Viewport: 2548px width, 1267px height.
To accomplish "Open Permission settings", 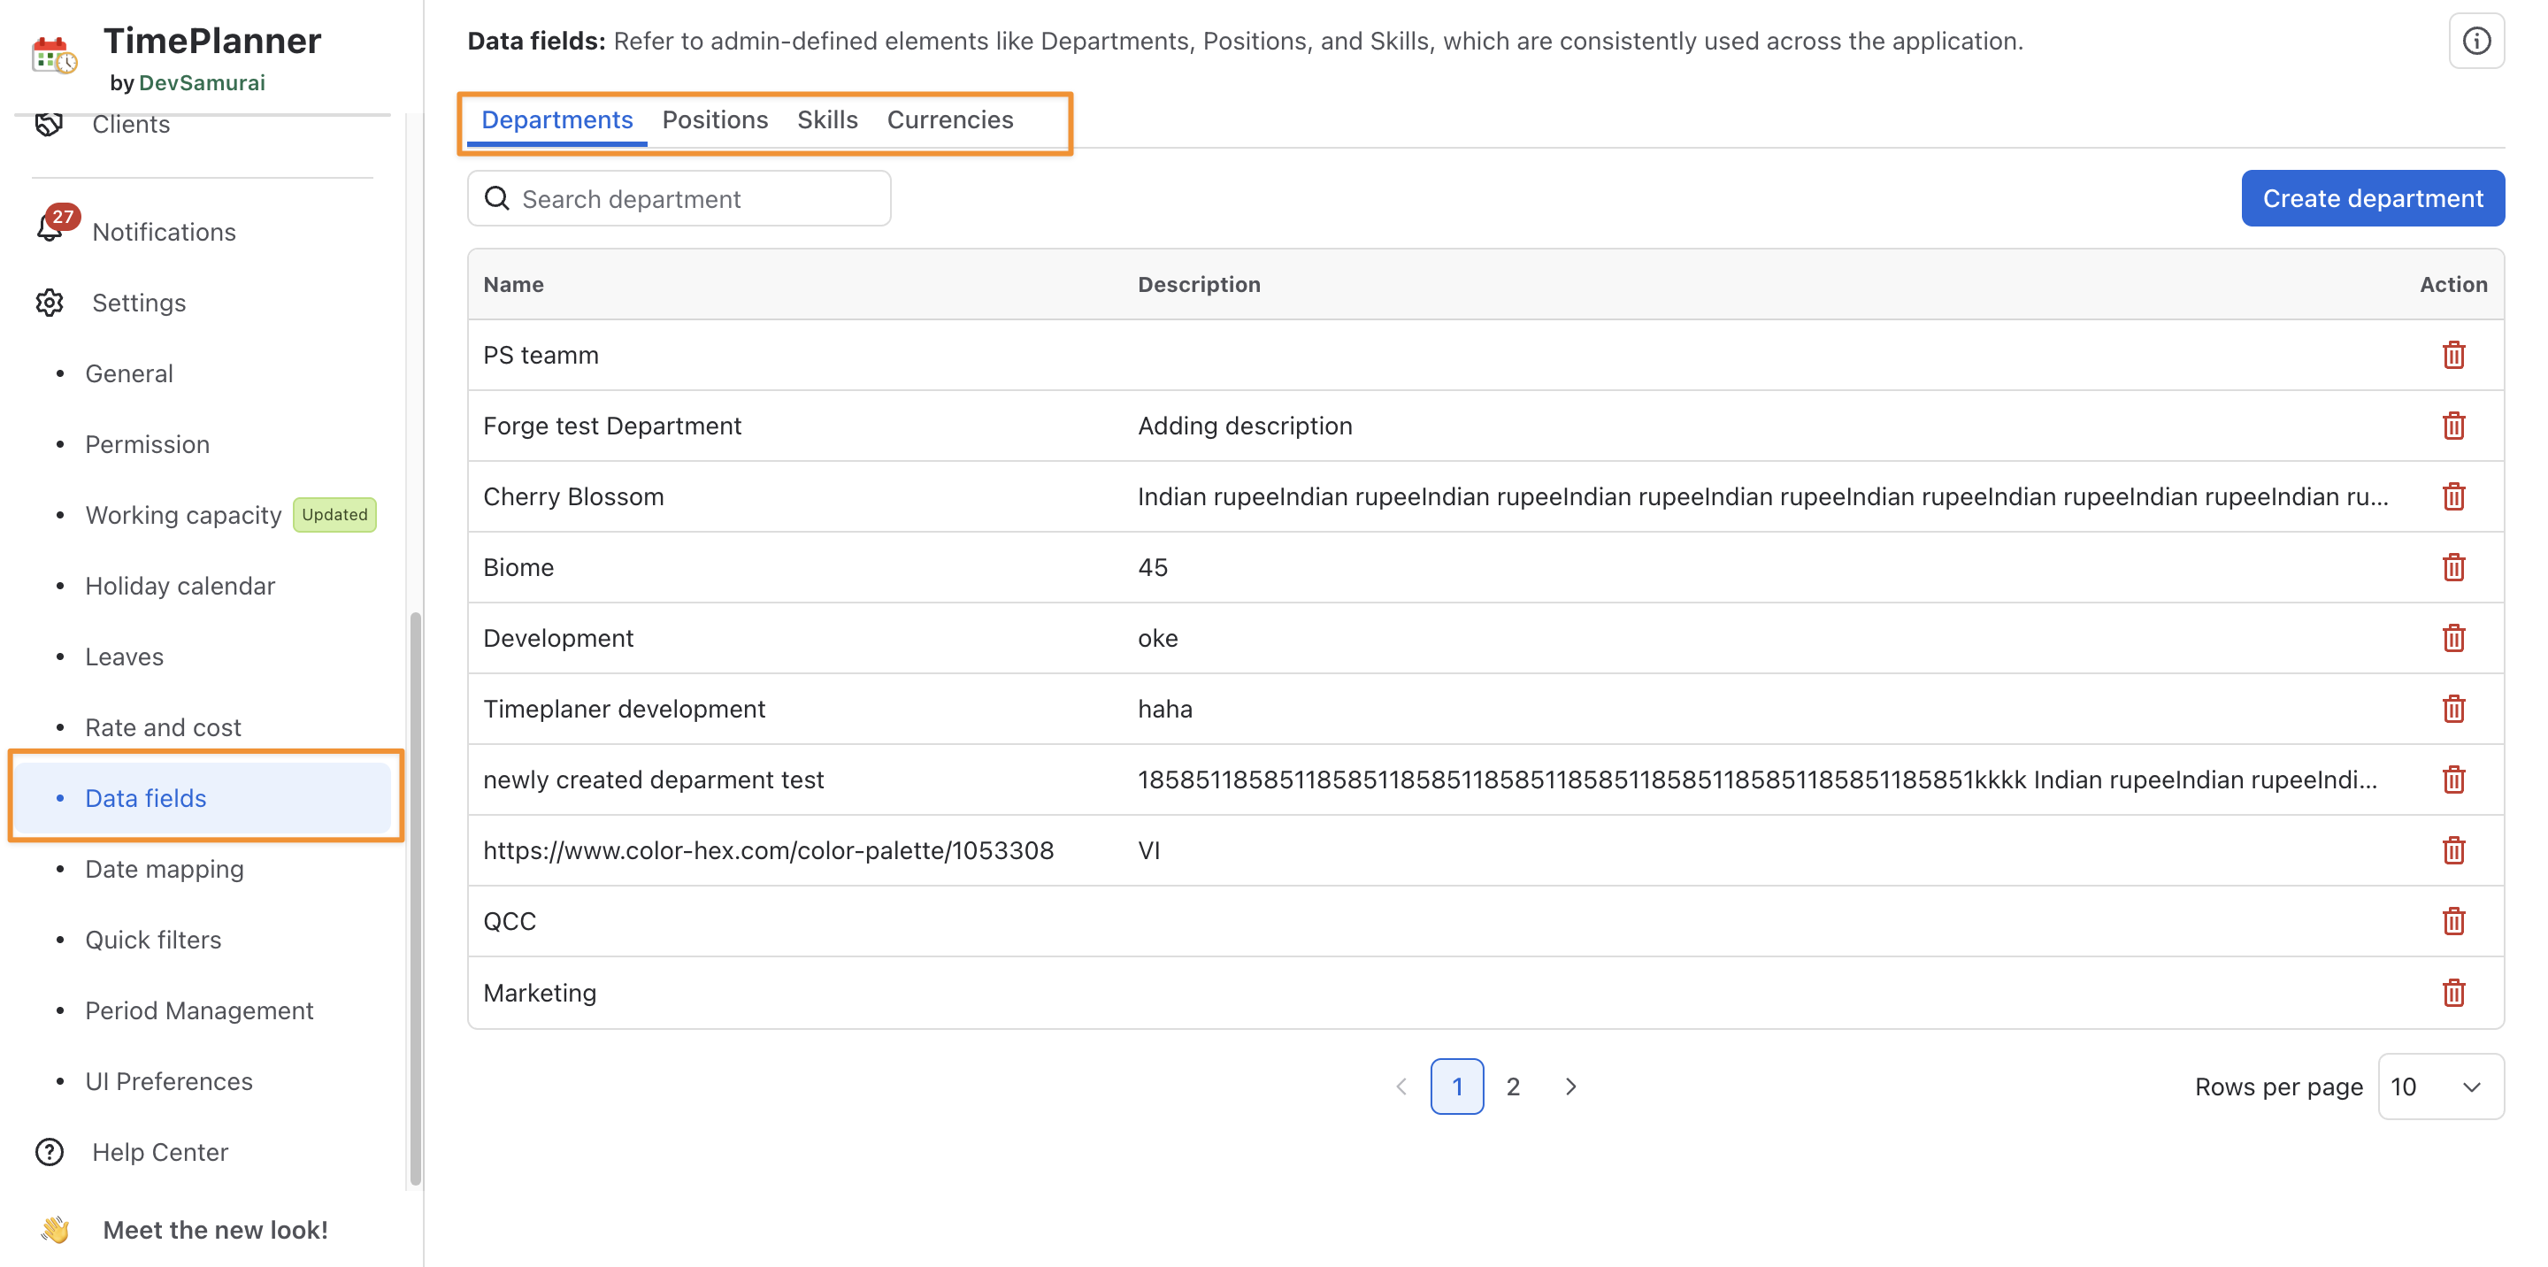I will 148,444.
